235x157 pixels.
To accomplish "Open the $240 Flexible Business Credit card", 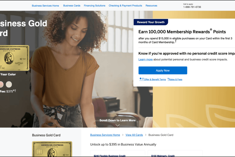I will (x=118, y=154).
